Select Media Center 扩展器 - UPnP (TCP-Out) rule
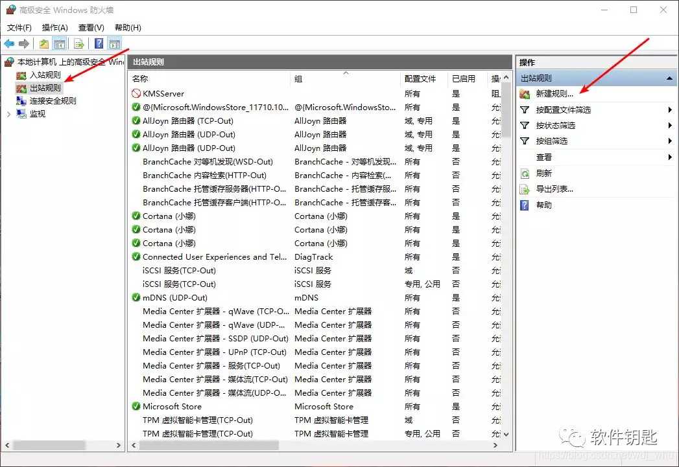Screen dimensions: 679x467 pos(316,352)
